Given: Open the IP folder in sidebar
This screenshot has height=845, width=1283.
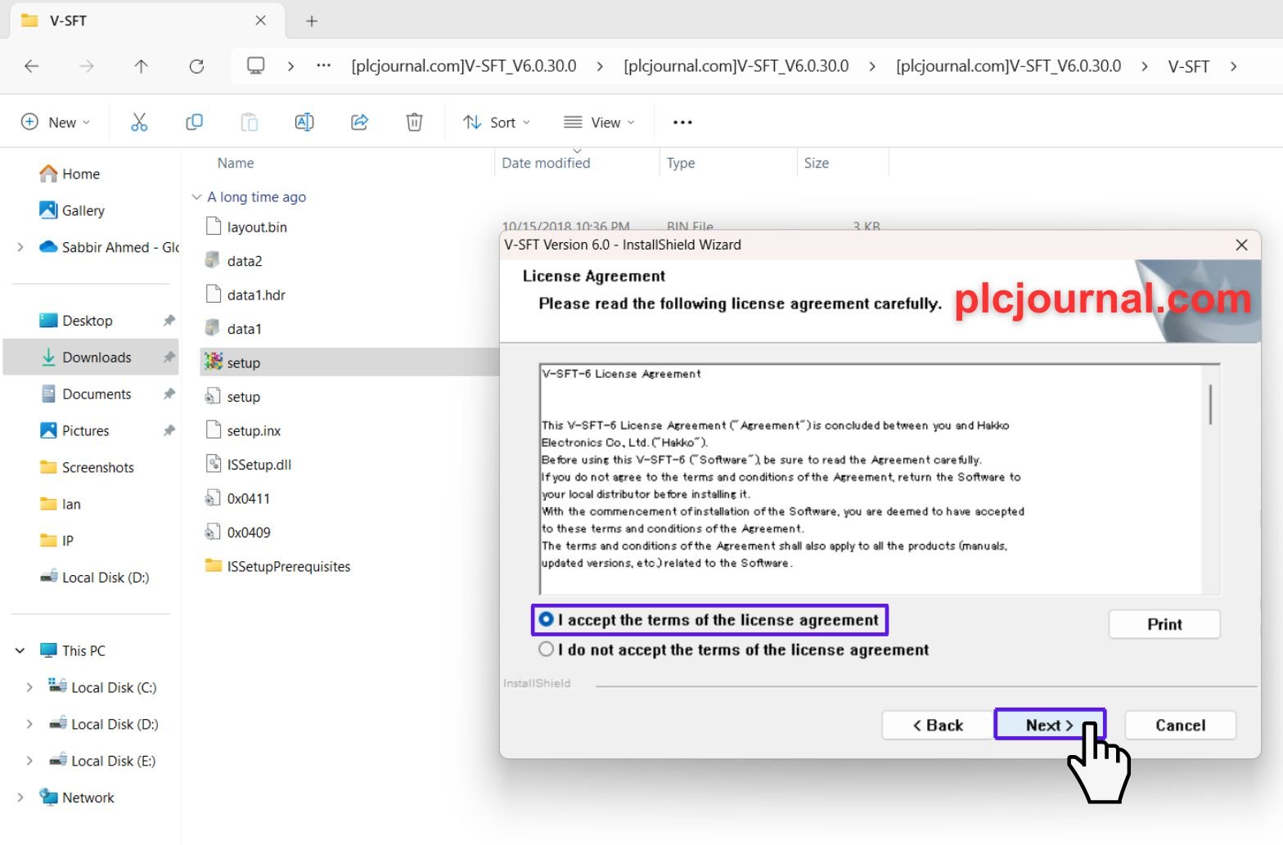Looking at the screenshot, I should coord(57,541).
